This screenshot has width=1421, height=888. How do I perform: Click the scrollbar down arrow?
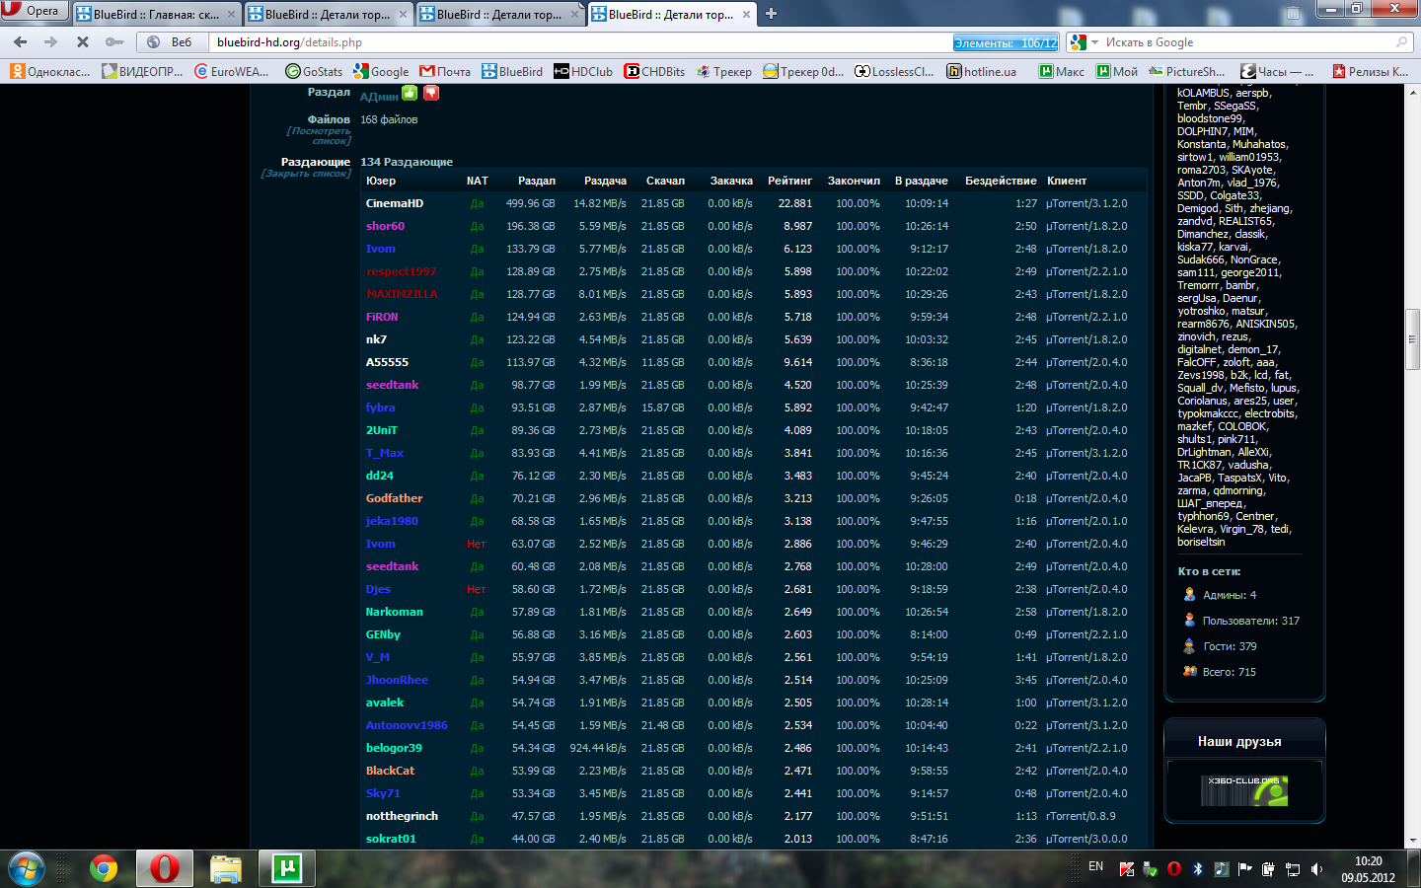pyautogui.click(x=1412, y=841)
